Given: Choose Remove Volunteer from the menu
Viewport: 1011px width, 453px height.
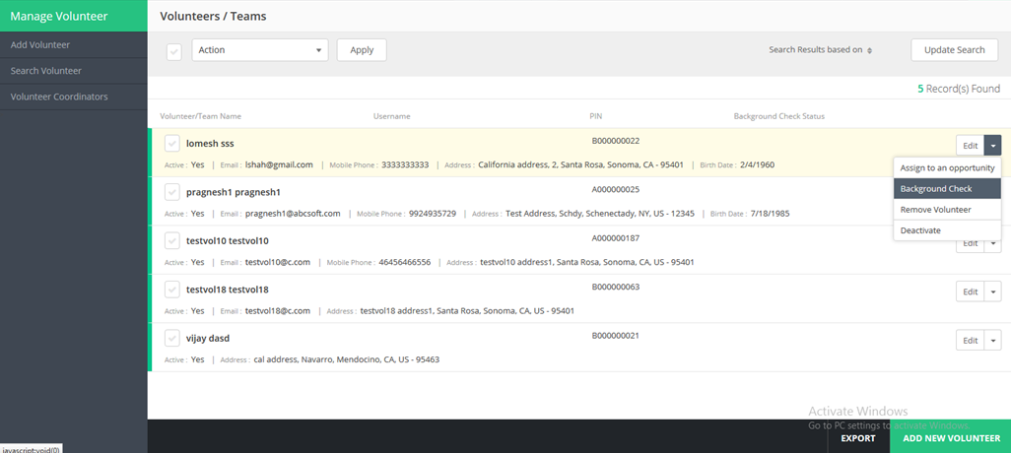Looking at the screenshot, I should click(947, 210).
